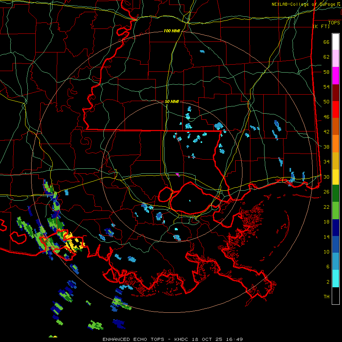
Task: Click the light pink legend swatch
Action: pos(336,58)
